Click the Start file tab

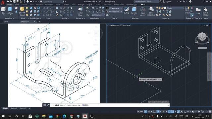[6, 21]
